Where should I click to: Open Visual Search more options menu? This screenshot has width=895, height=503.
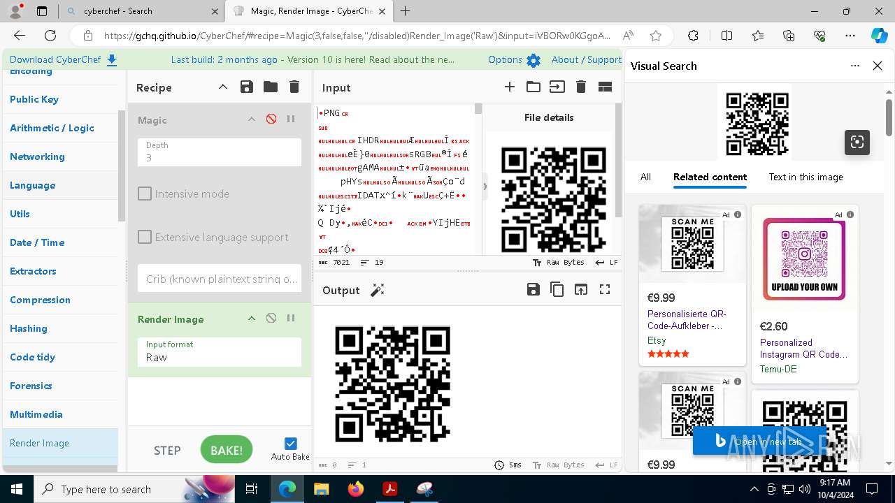pos(854,66)
